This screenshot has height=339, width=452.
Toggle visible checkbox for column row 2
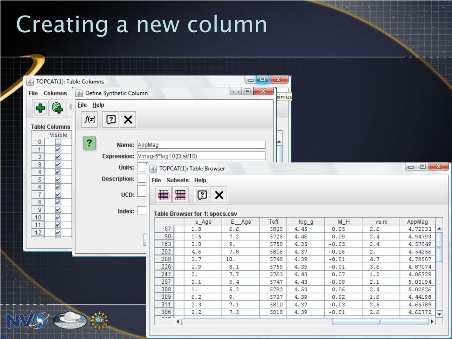pyautogui.click(x=58, y=157)
